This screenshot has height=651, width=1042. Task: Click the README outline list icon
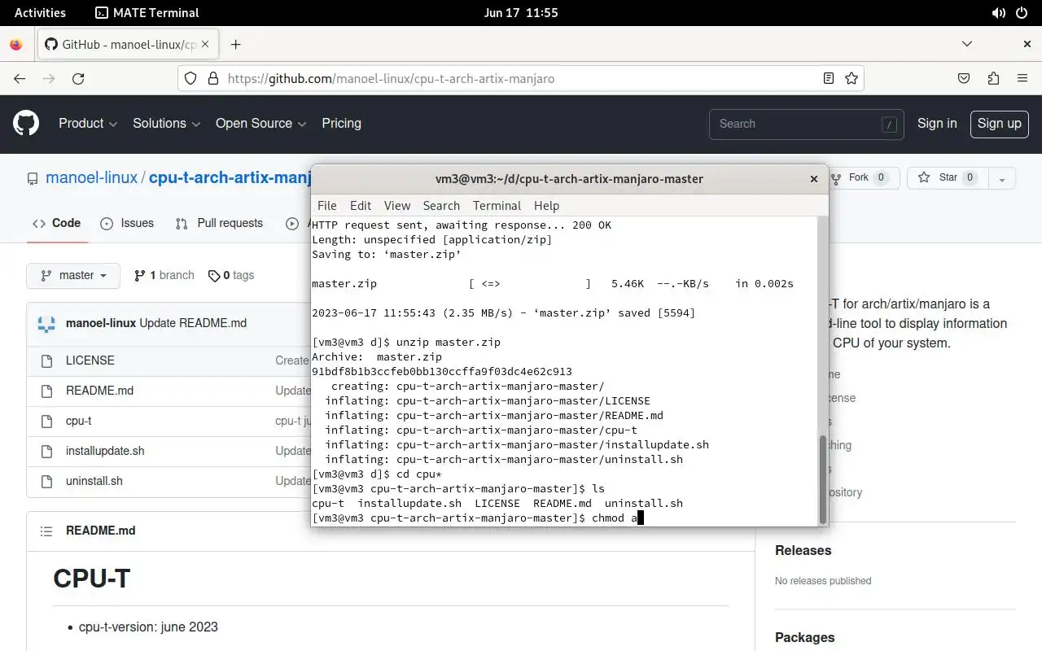pyautogui.click(x=46, y=531)
